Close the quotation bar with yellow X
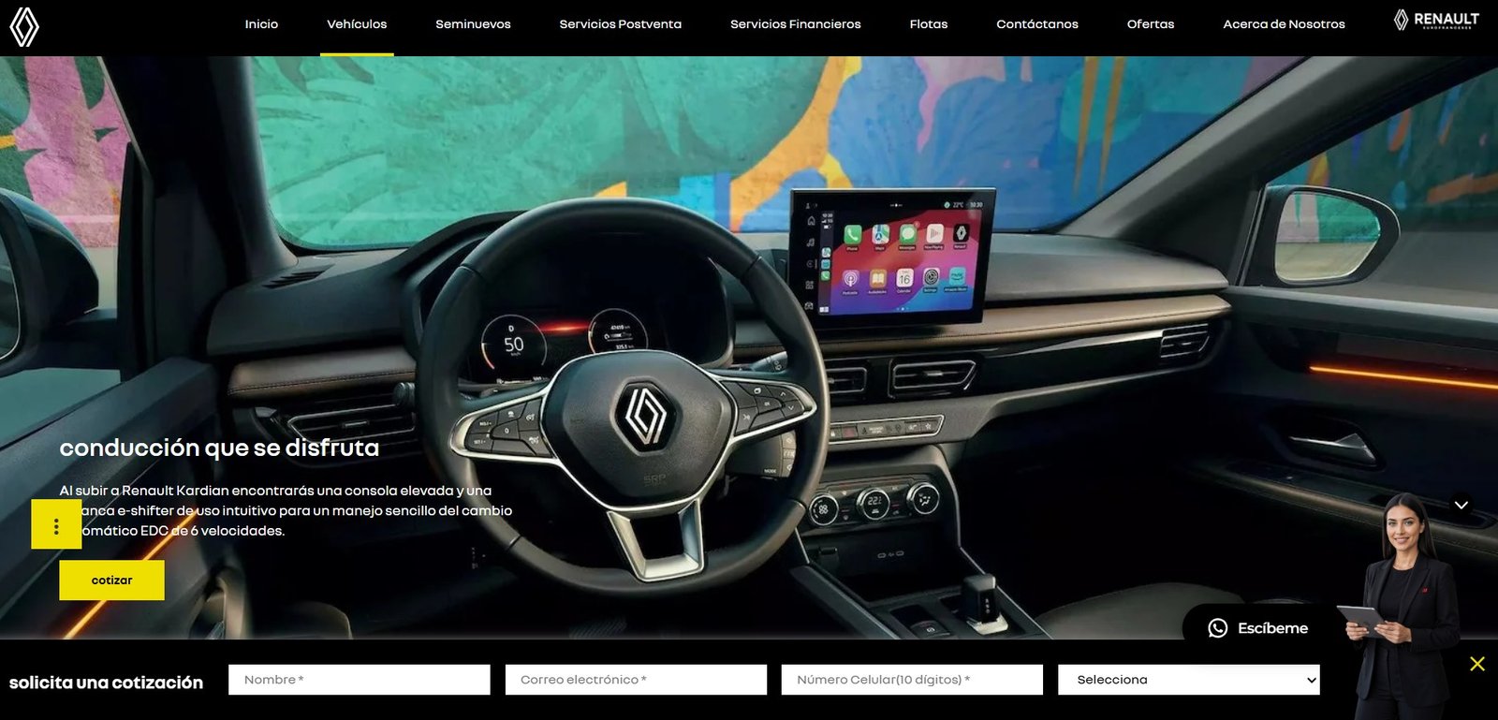 pyautogui.click(x=1477, y=664)
